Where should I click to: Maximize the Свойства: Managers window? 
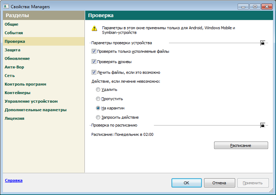coord(255,7)
